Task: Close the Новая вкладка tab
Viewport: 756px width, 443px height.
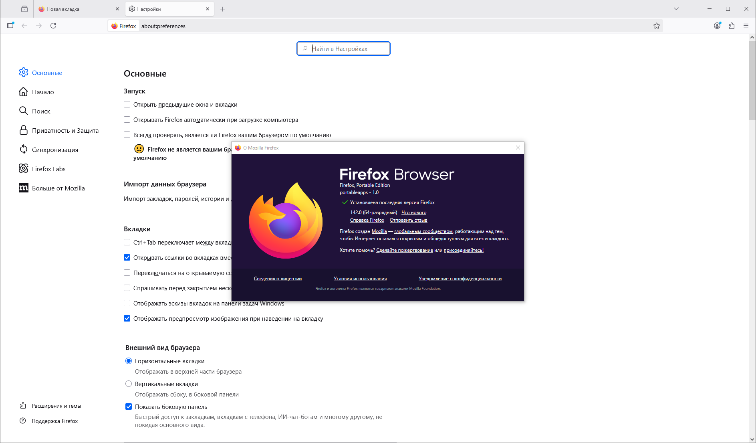Action: [x=117, y=9]
